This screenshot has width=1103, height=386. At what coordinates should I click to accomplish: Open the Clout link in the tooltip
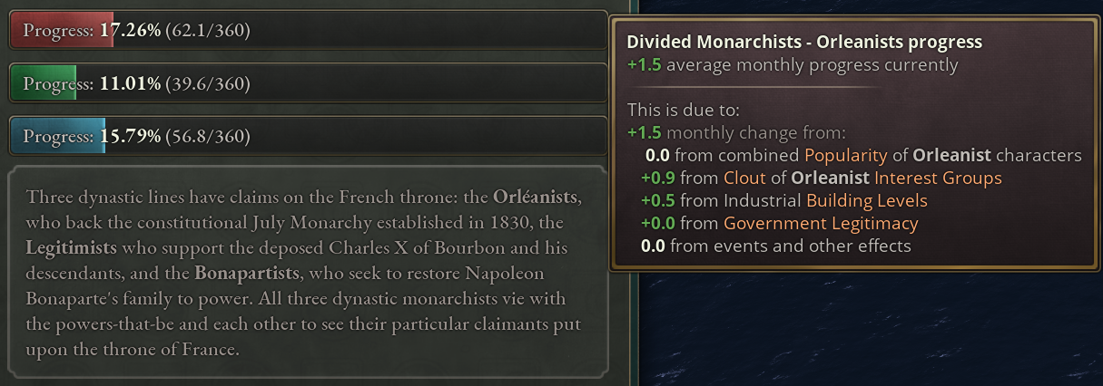[x=744, y=178]
